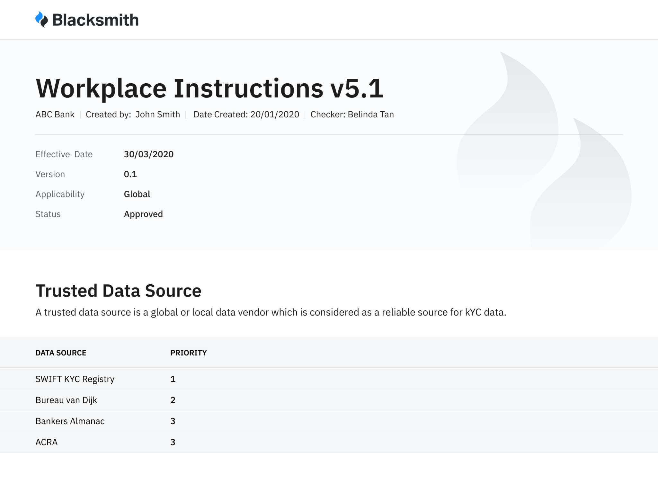The image size is (658, 495).
Task: Select the Effective Date value 30/03/2020
Action: (149, 154)
